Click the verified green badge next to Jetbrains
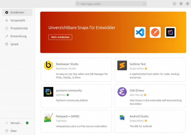This screenshot has width=191, height=135. tap(68, 95)
